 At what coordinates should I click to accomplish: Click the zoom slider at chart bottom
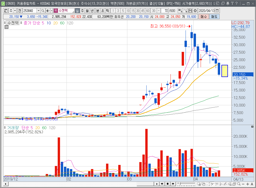click(x=186, y=184)
